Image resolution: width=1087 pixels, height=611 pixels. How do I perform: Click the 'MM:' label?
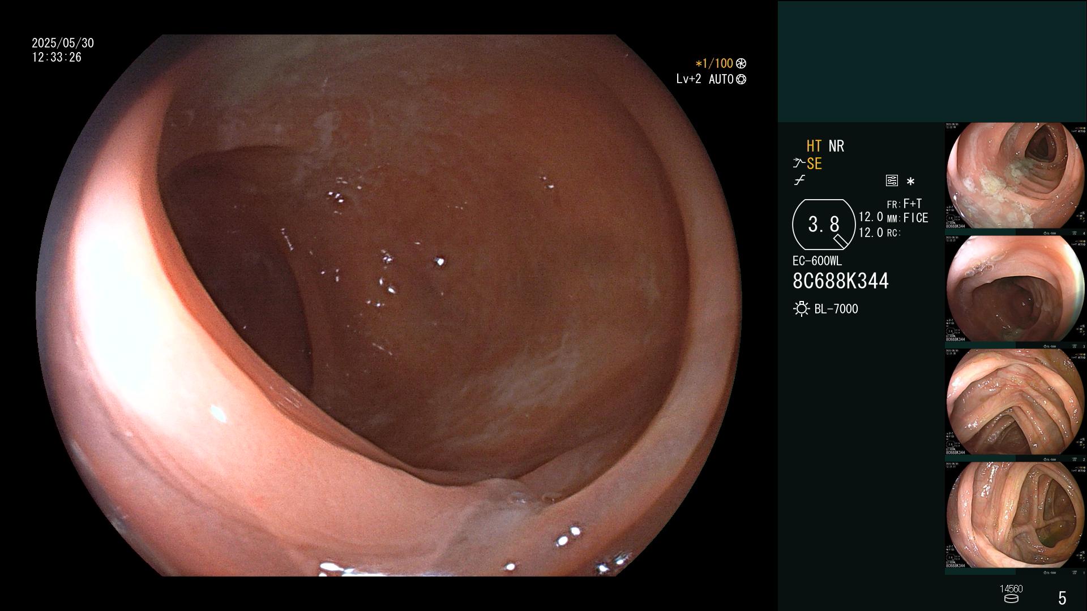[x=893, y=219]
